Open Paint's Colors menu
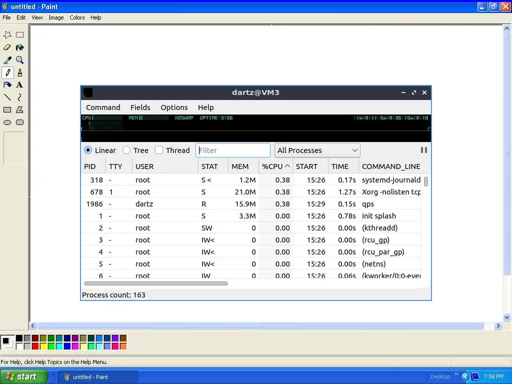Image resolution: width=512 pixels, height=384 pixels. click(77, 17)
